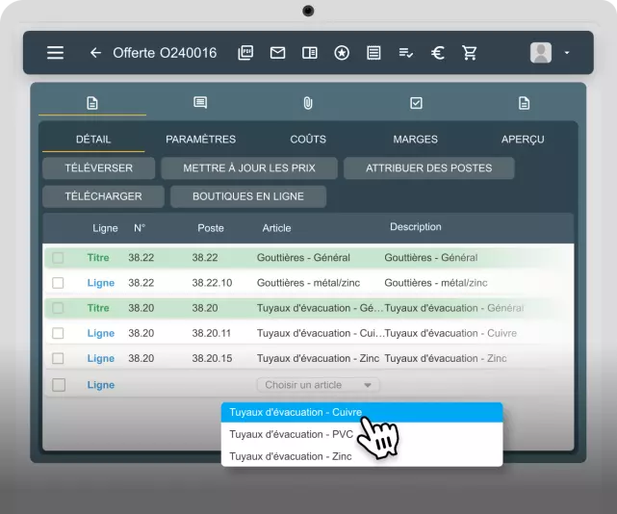Switch to the COÛTS tab

coord(308,140)
